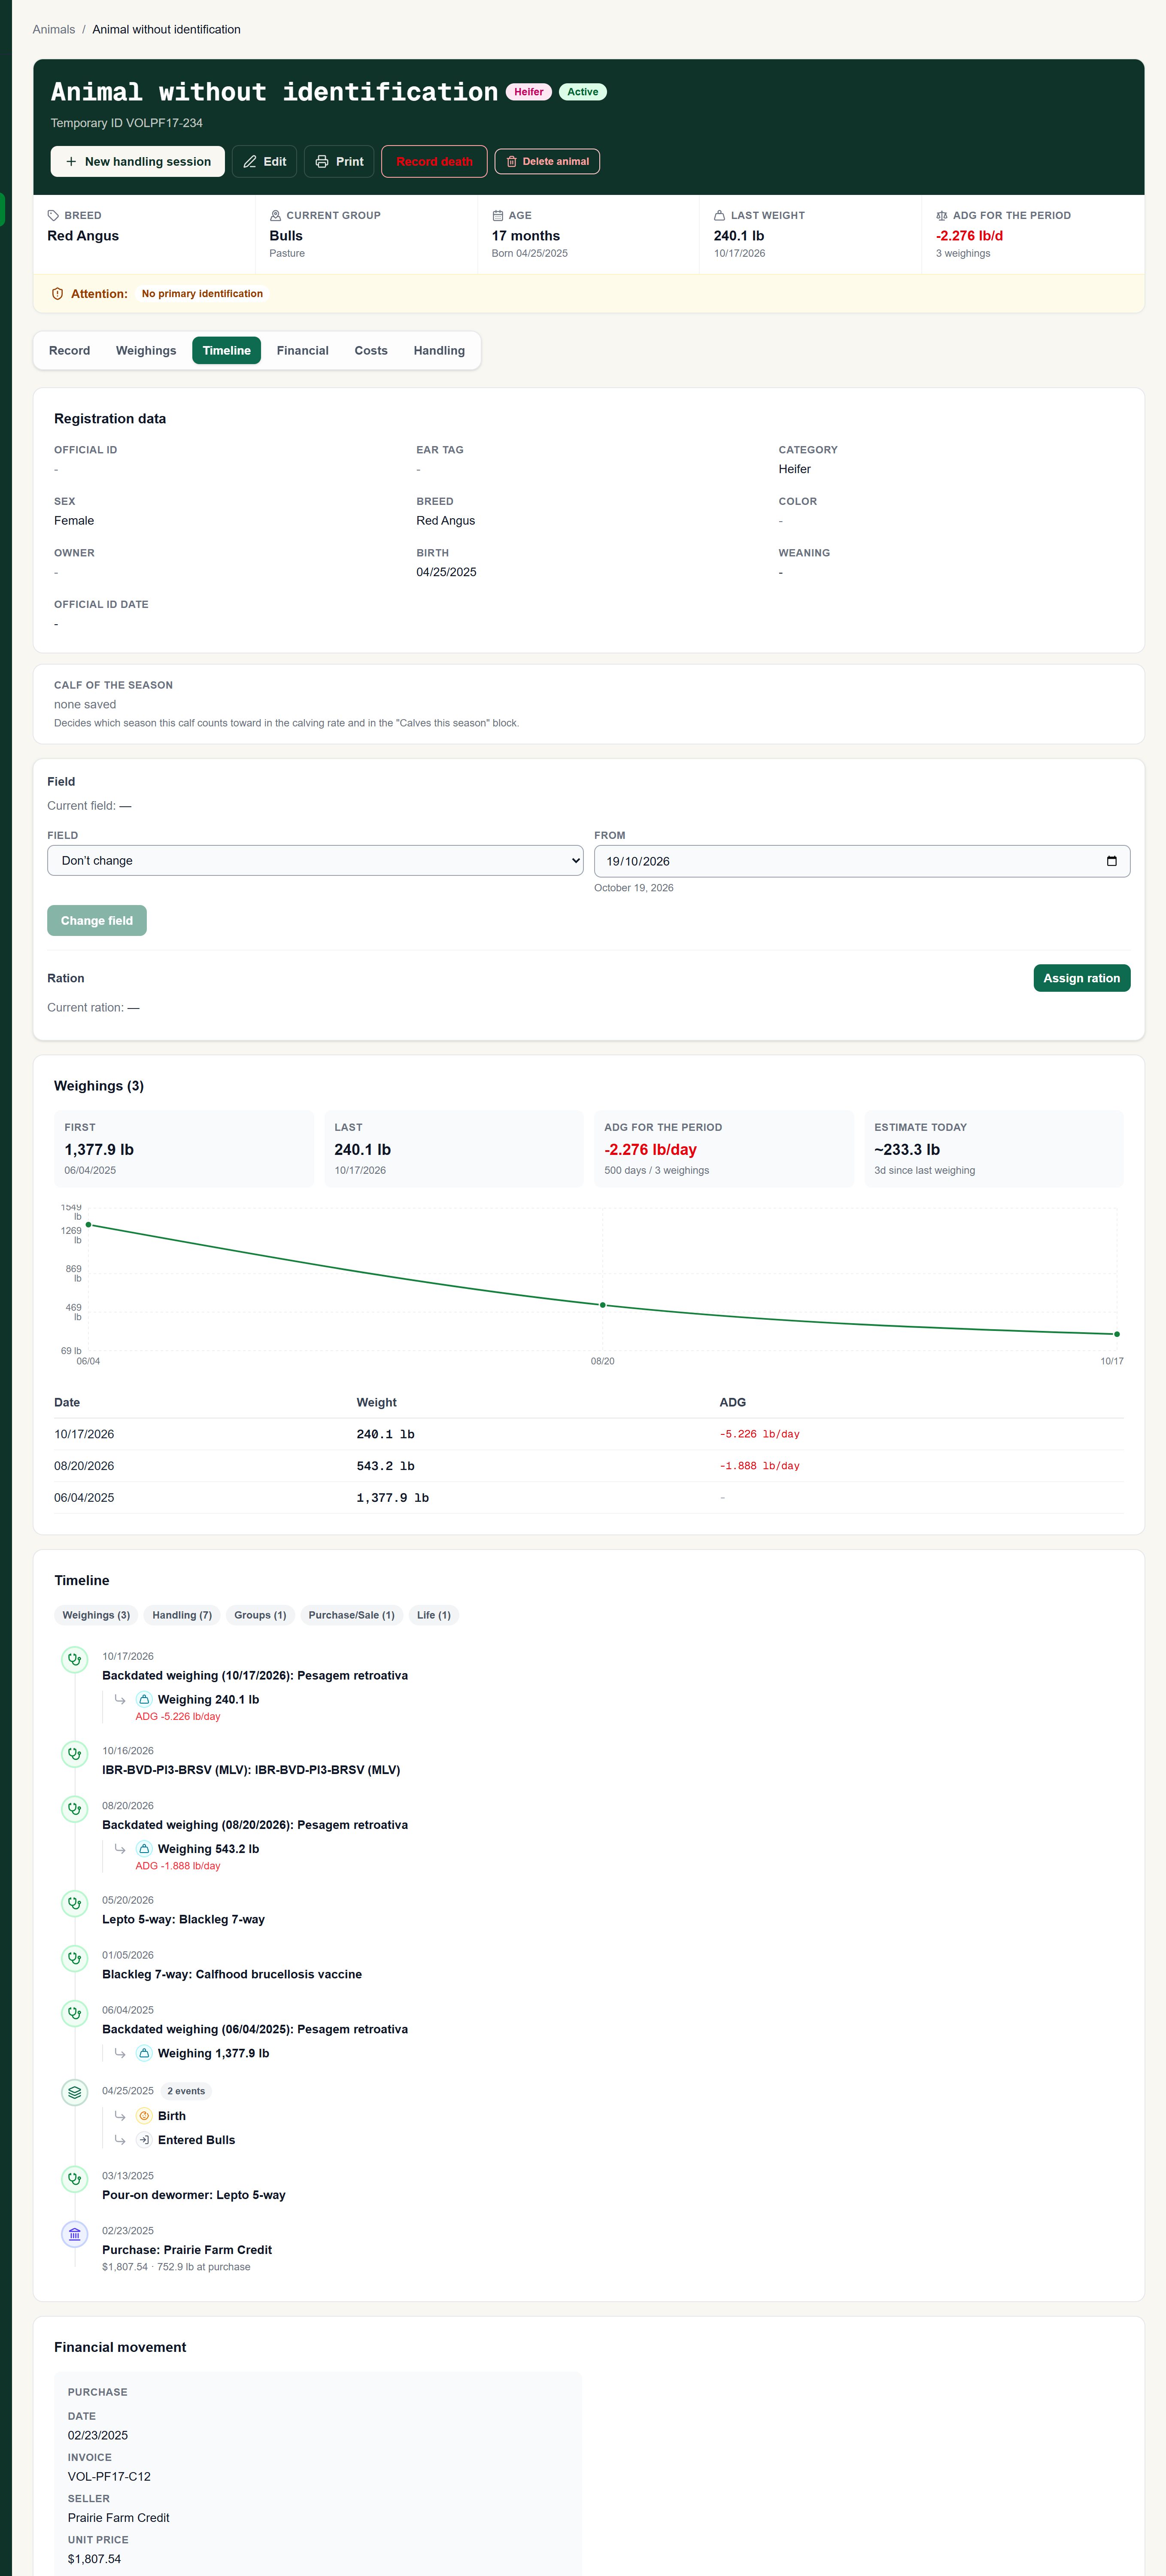
Task: Click the Record death button
Action: tap(434, 161)
